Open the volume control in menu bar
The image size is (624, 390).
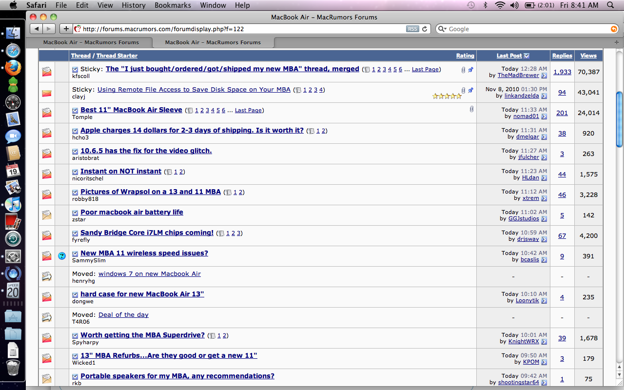pyautogui.click(x=514, y=5)
